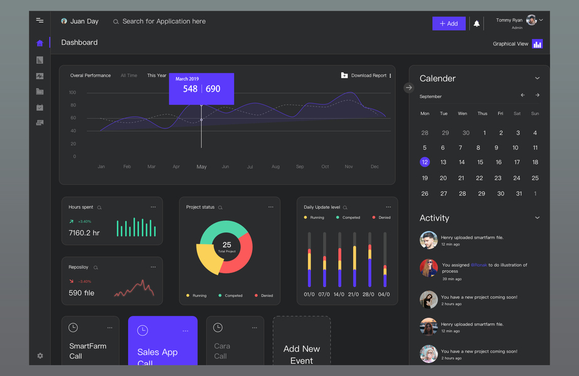579x376 pixels.
Task: Click the round arrow panel toggle
Action: [x=409, y=88]
